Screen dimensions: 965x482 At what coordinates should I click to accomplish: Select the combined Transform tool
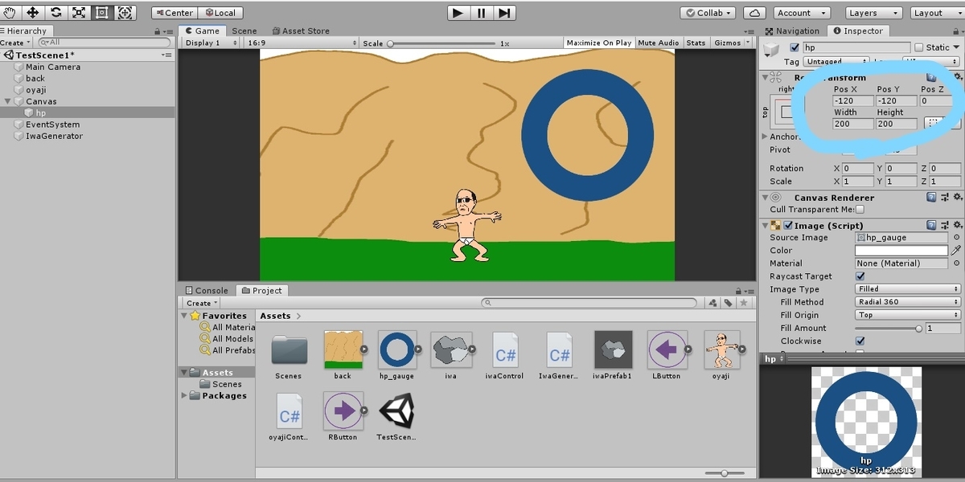coord(125,13)
